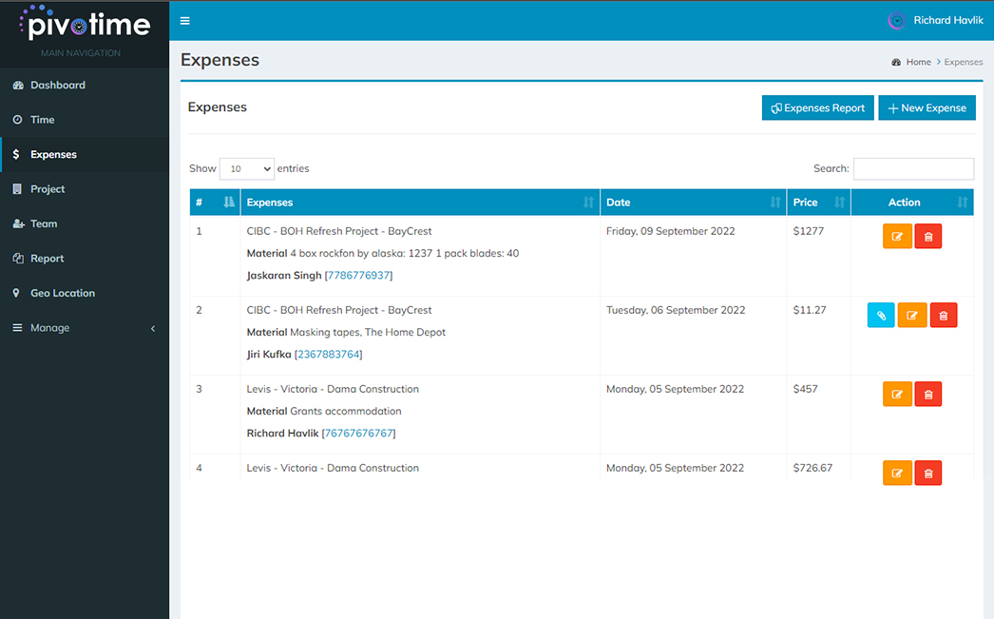This screenshot has width=994, height=619.
Task: Expand the Manage sidebar menu
Action: point(85,328)
